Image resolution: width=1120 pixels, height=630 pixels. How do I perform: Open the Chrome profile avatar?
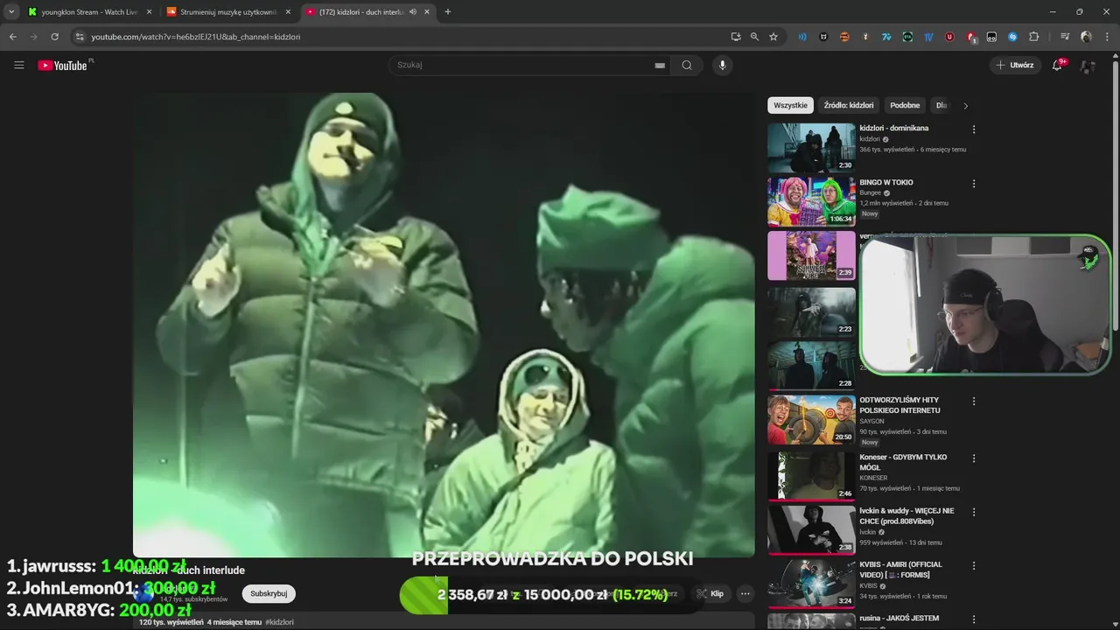click(1086, 37)
